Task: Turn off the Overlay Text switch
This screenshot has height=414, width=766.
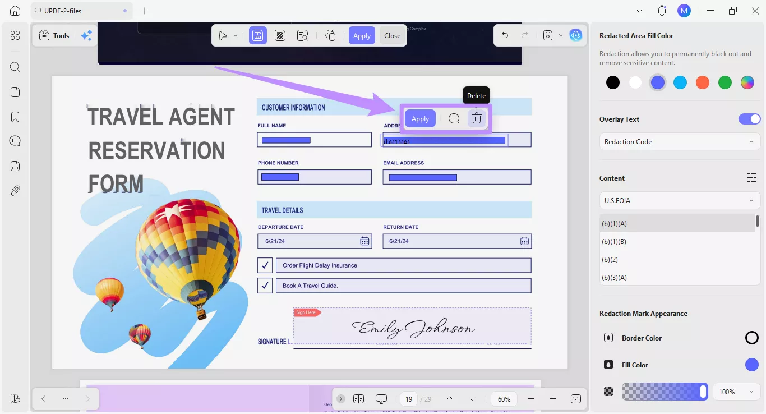Action: pyautogui.click(x=750, y=119)
